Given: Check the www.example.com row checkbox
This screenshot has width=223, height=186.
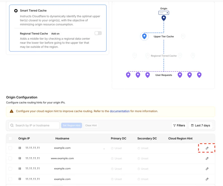Looking at the screenshot, I should click(x=10, y=158).
